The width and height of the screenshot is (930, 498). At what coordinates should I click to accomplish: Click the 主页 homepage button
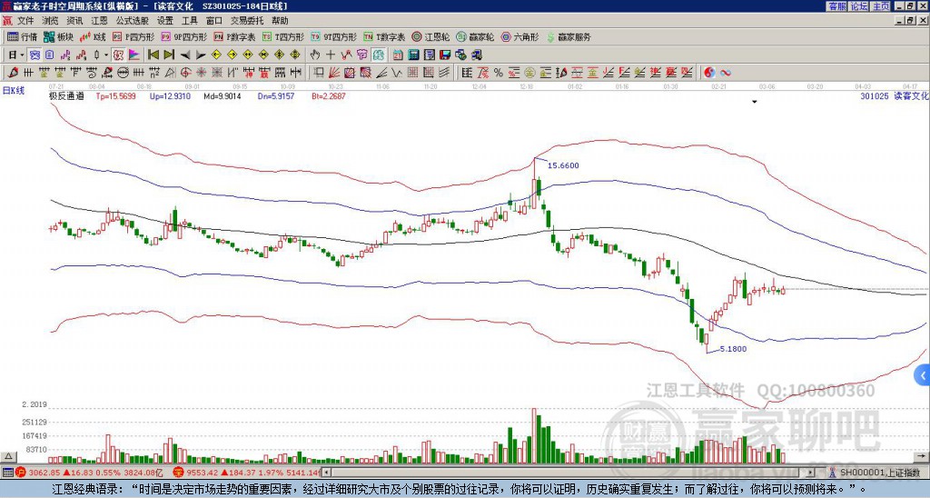(881, 6)
